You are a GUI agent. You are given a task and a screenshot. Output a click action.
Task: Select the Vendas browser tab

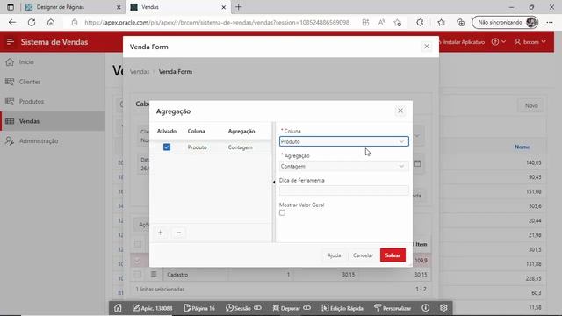177,7
